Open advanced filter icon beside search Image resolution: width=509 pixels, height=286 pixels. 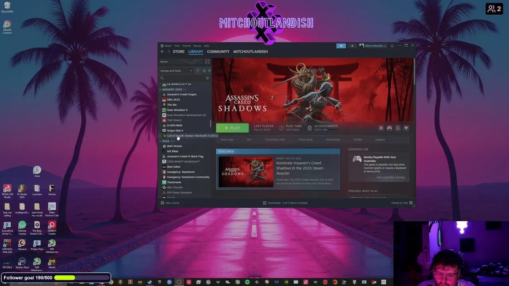pos(207,78)
